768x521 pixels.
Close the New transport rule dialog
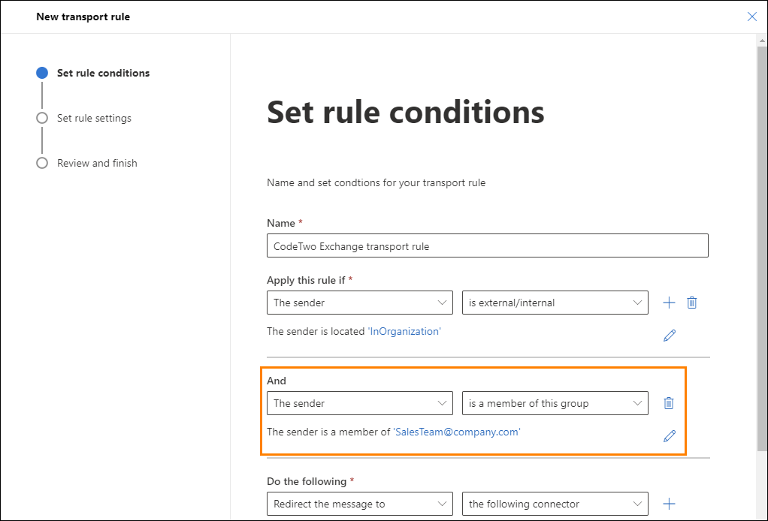coord(751,17)
